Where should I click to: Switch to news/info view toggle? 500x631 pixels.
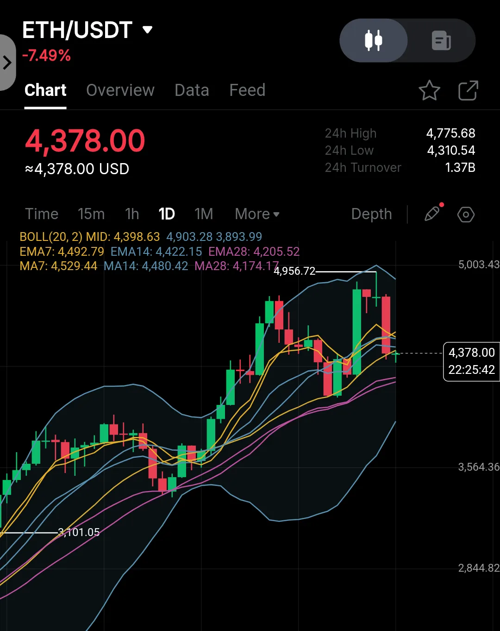pyautogui.click(x=441, y=40)
